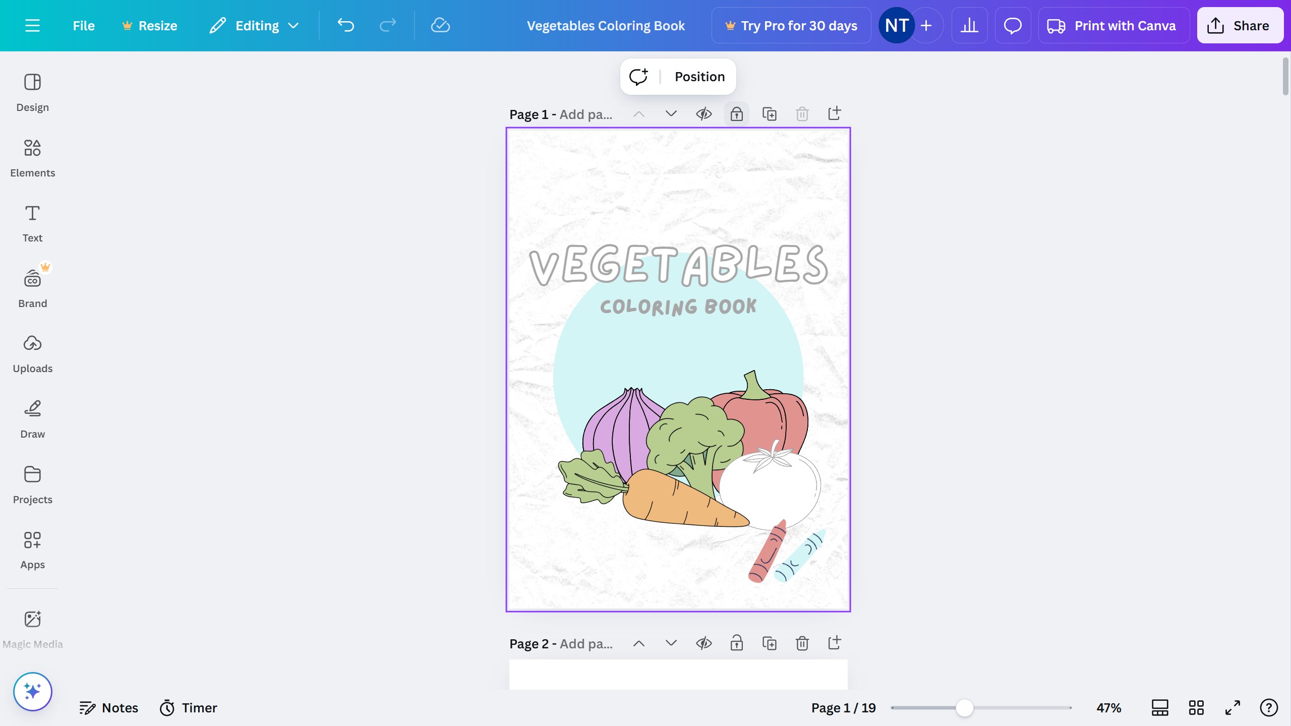Move Page 1 down with chevron
The image size is (1291, 726).
[671, 114]
